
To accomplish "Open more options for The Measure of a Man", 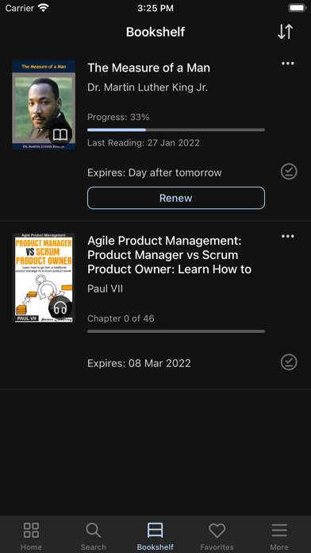I will point(288,64).
